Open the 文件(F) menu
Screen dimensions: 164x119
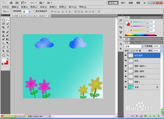click(5, 7)
